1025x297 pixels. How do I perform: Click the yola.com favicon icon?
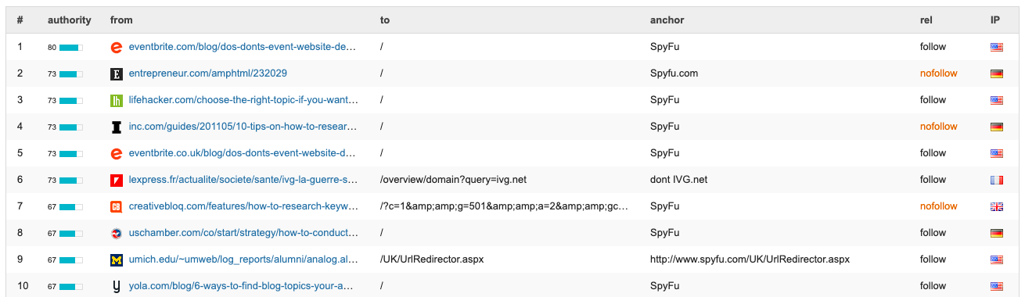pos(117,286)
